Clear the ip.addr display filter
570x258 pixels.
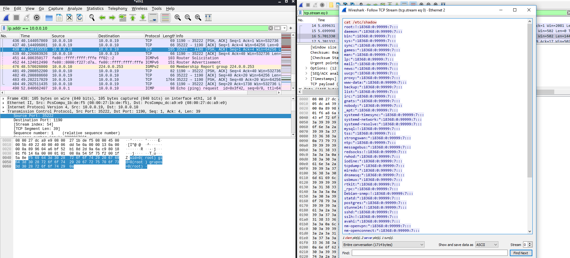click(x=271, y=28)
